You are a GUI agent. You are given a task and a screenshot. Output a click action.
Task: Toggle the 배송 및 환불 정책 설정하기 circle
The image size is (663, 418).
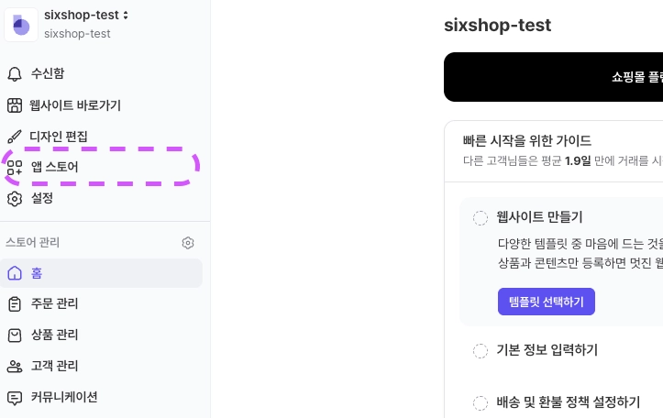coord(481,402)
